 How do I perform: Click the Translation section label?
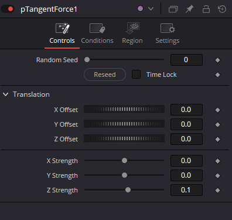[31, 94]
